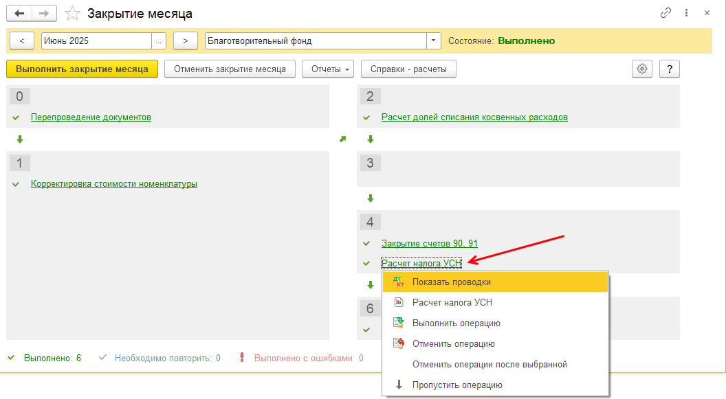The width and height of the screenshot is (726, 399).
Task: Open settings with the gear icon
Action: point(642,69)
